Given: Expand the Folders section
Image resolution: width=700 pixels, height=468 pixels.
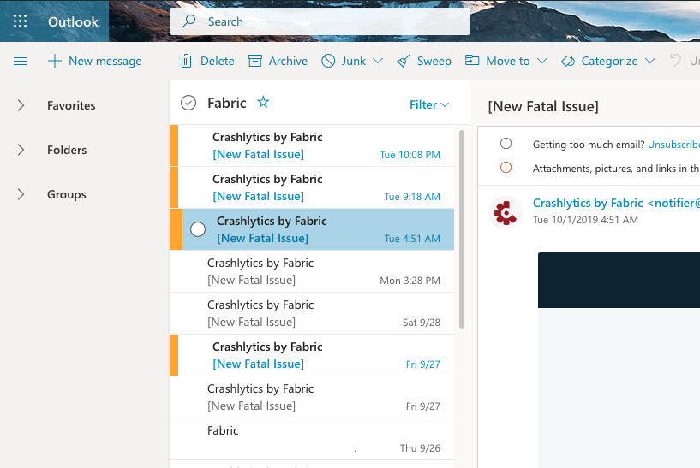Looking at the screenshot, I should (x=21, y=150).
